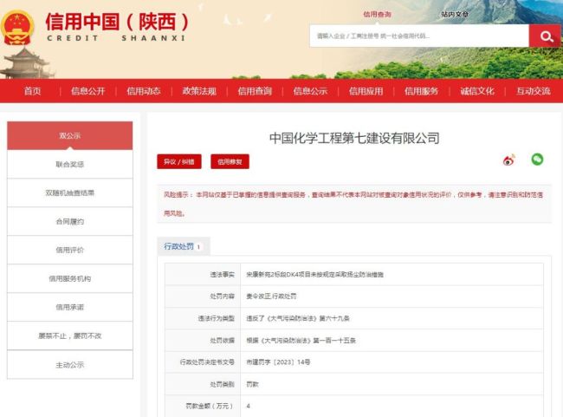Open 信用动态 navigation item

click(144, 91)
